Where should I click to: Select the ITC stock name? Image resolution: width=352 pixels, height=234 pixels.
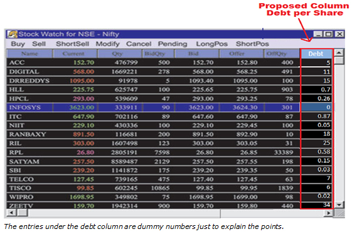click(15, 116)
